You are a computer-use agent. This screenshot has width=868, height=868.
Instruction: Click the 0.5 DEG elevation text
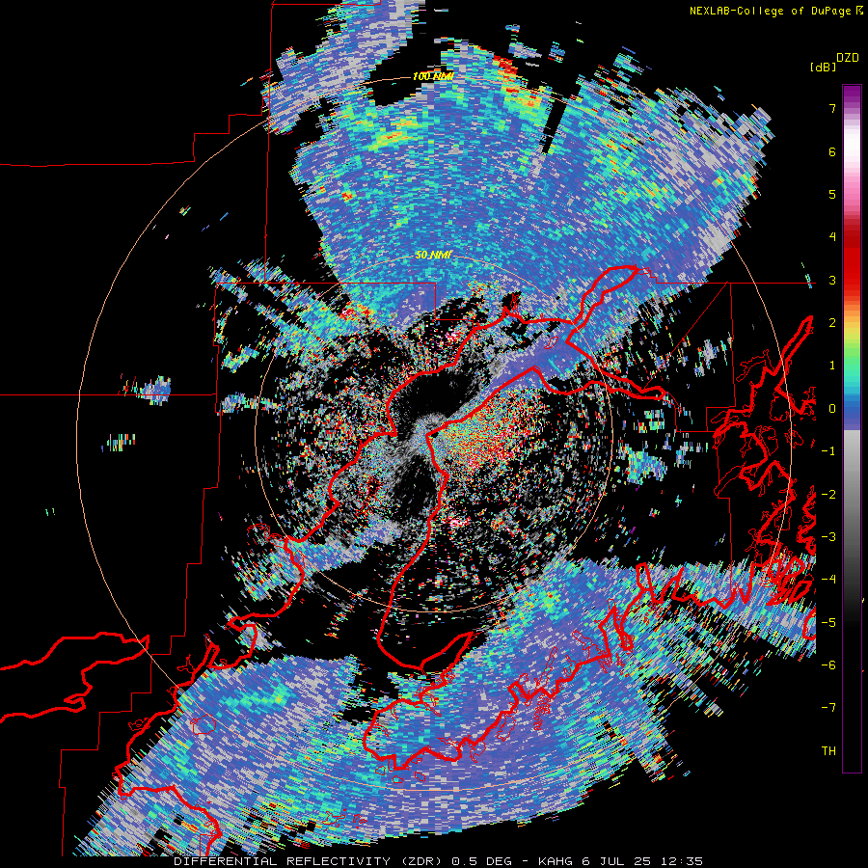pyautogui.click(x=481, y=861)
